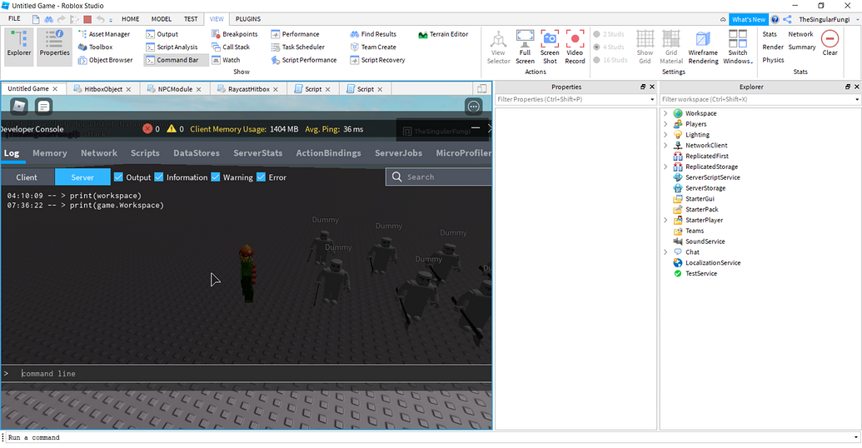This screenshot has height=448, width=862.
Task: Uncheck the Error log filter
Action: [x=262, y=177]
